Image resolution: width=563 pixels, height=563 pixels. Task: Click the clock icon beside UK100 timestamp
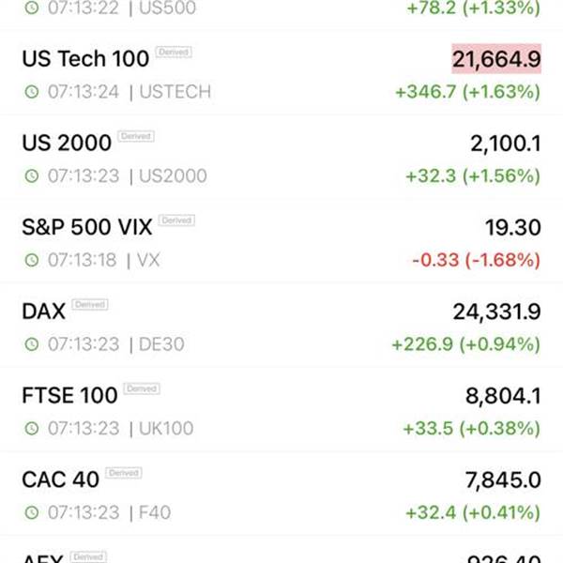[x=32, y=428]
